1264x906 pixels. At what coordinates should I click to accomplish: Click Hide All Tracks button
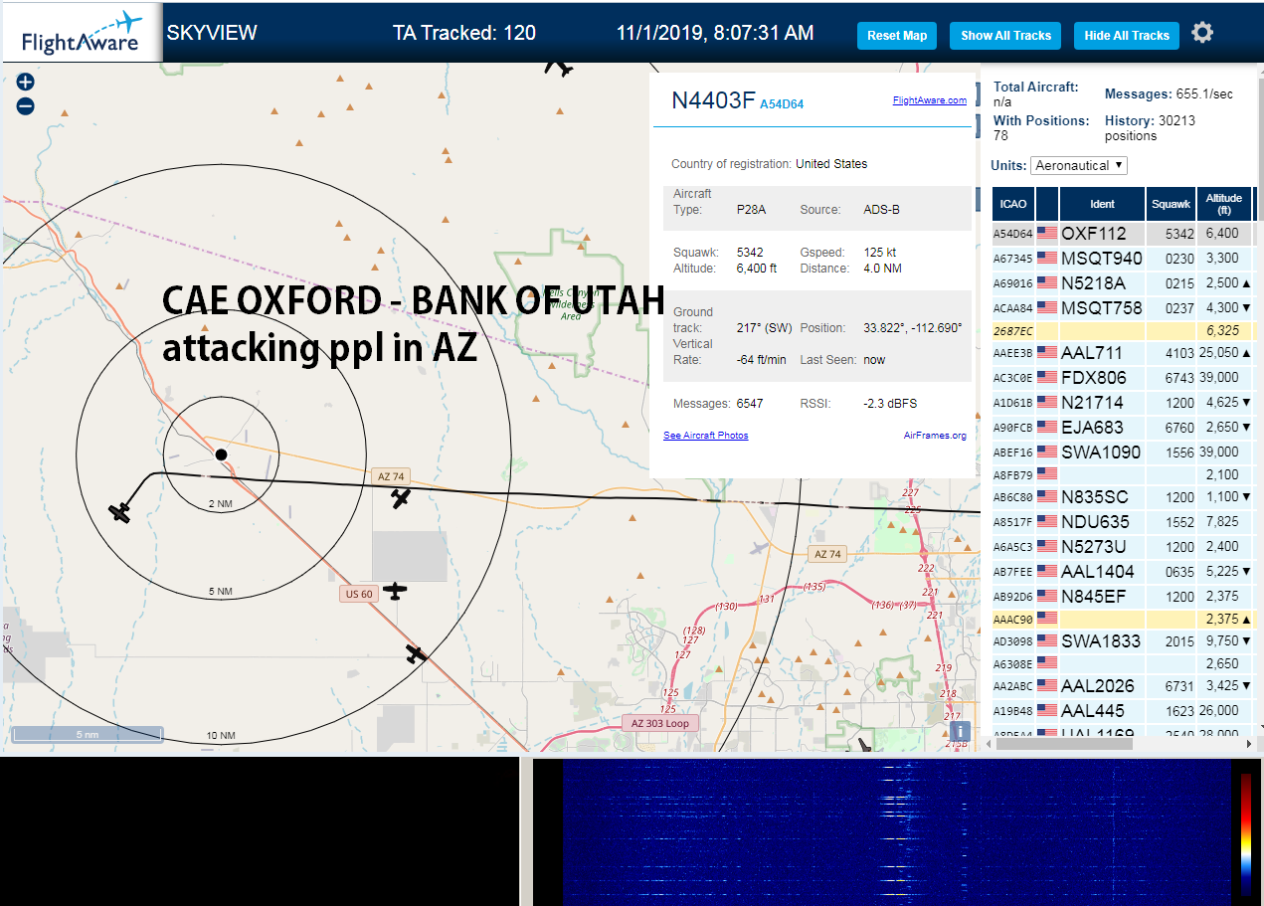click(1127, 35)
